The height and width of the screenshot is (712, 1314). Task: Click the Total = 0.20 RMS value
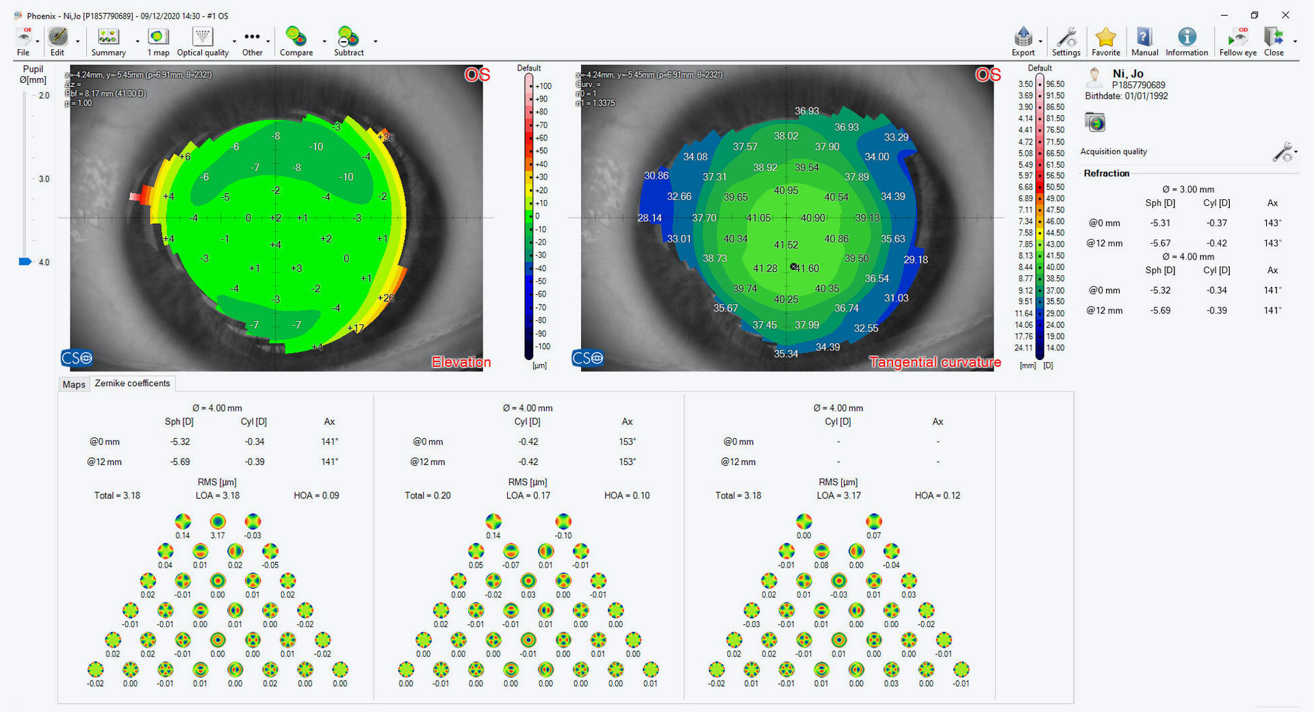tap(428, 496)
